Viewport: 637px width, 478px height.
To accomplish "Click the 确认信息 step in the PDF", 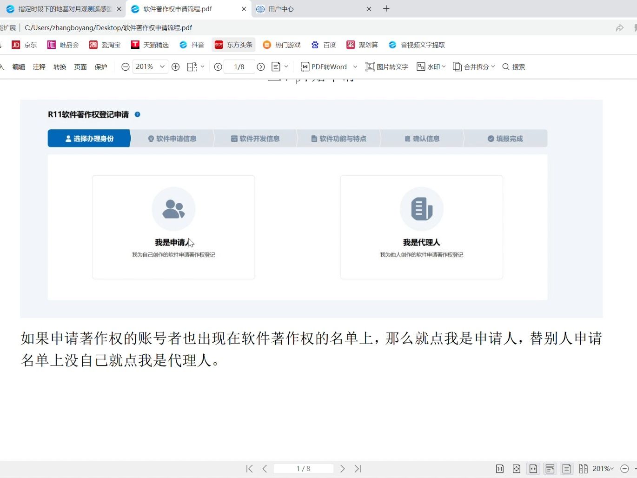I will (422, 139).
